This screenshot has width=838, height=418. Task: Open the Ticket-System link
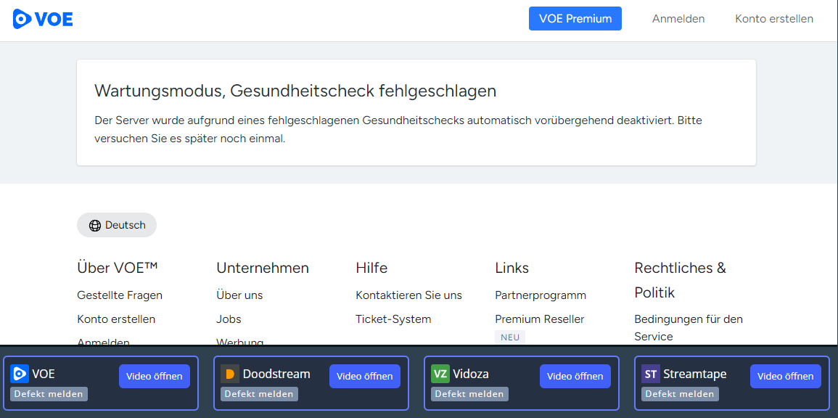393,319
